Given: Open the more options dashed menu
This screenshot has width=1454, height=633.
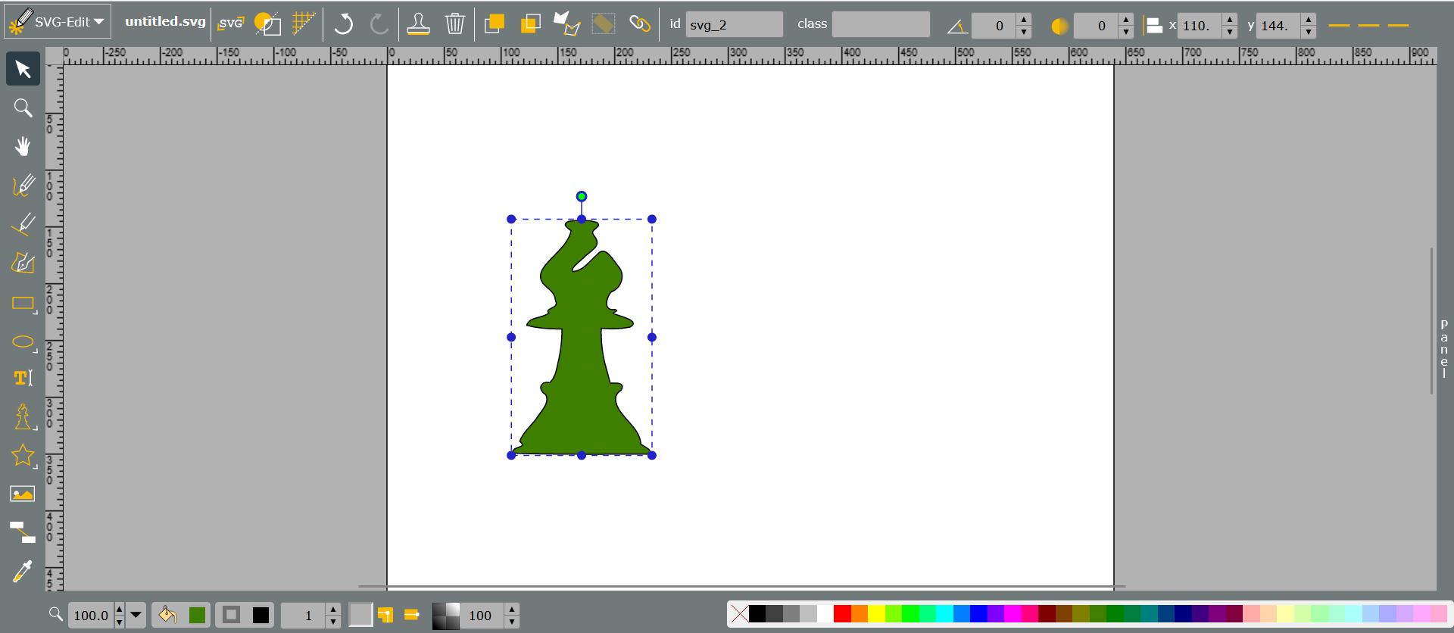Looking at the screenshot, I should point(1368,26).
